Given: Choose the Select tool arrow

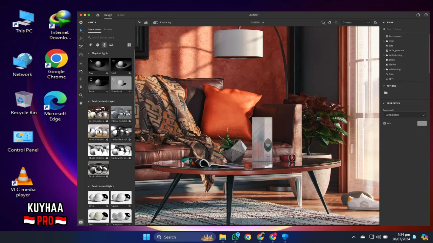Looking at the screenshot, I should click(x=81, y=30).
